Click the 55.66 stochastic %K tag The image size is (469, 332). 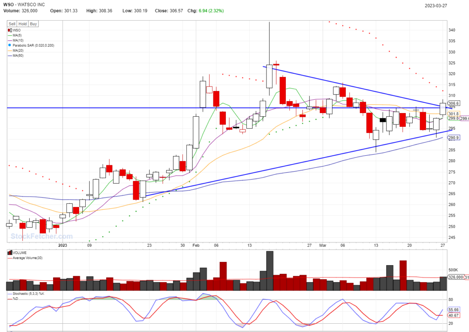[x=453, y=310]
